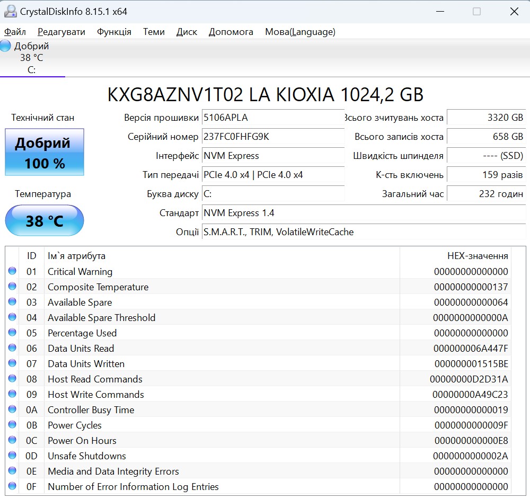Open the Теми menu
The height and width of the screenshot is (499, 530).
pos(154,32)
